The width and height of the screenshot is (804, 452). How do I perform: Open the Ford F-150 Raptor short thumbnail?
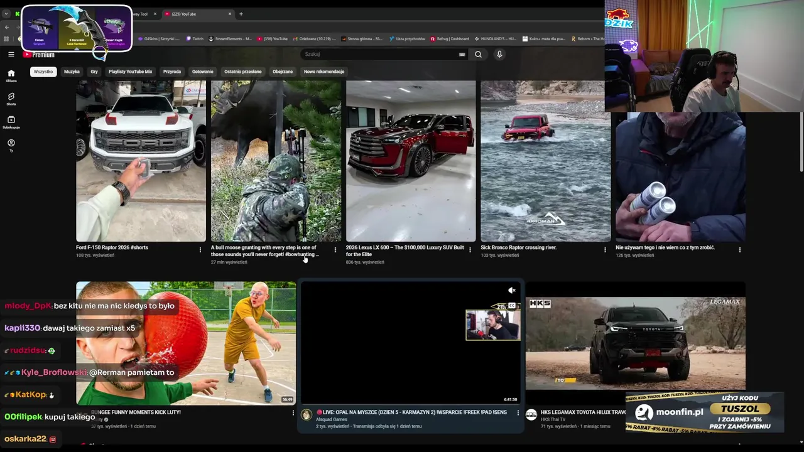pos(141,161)
